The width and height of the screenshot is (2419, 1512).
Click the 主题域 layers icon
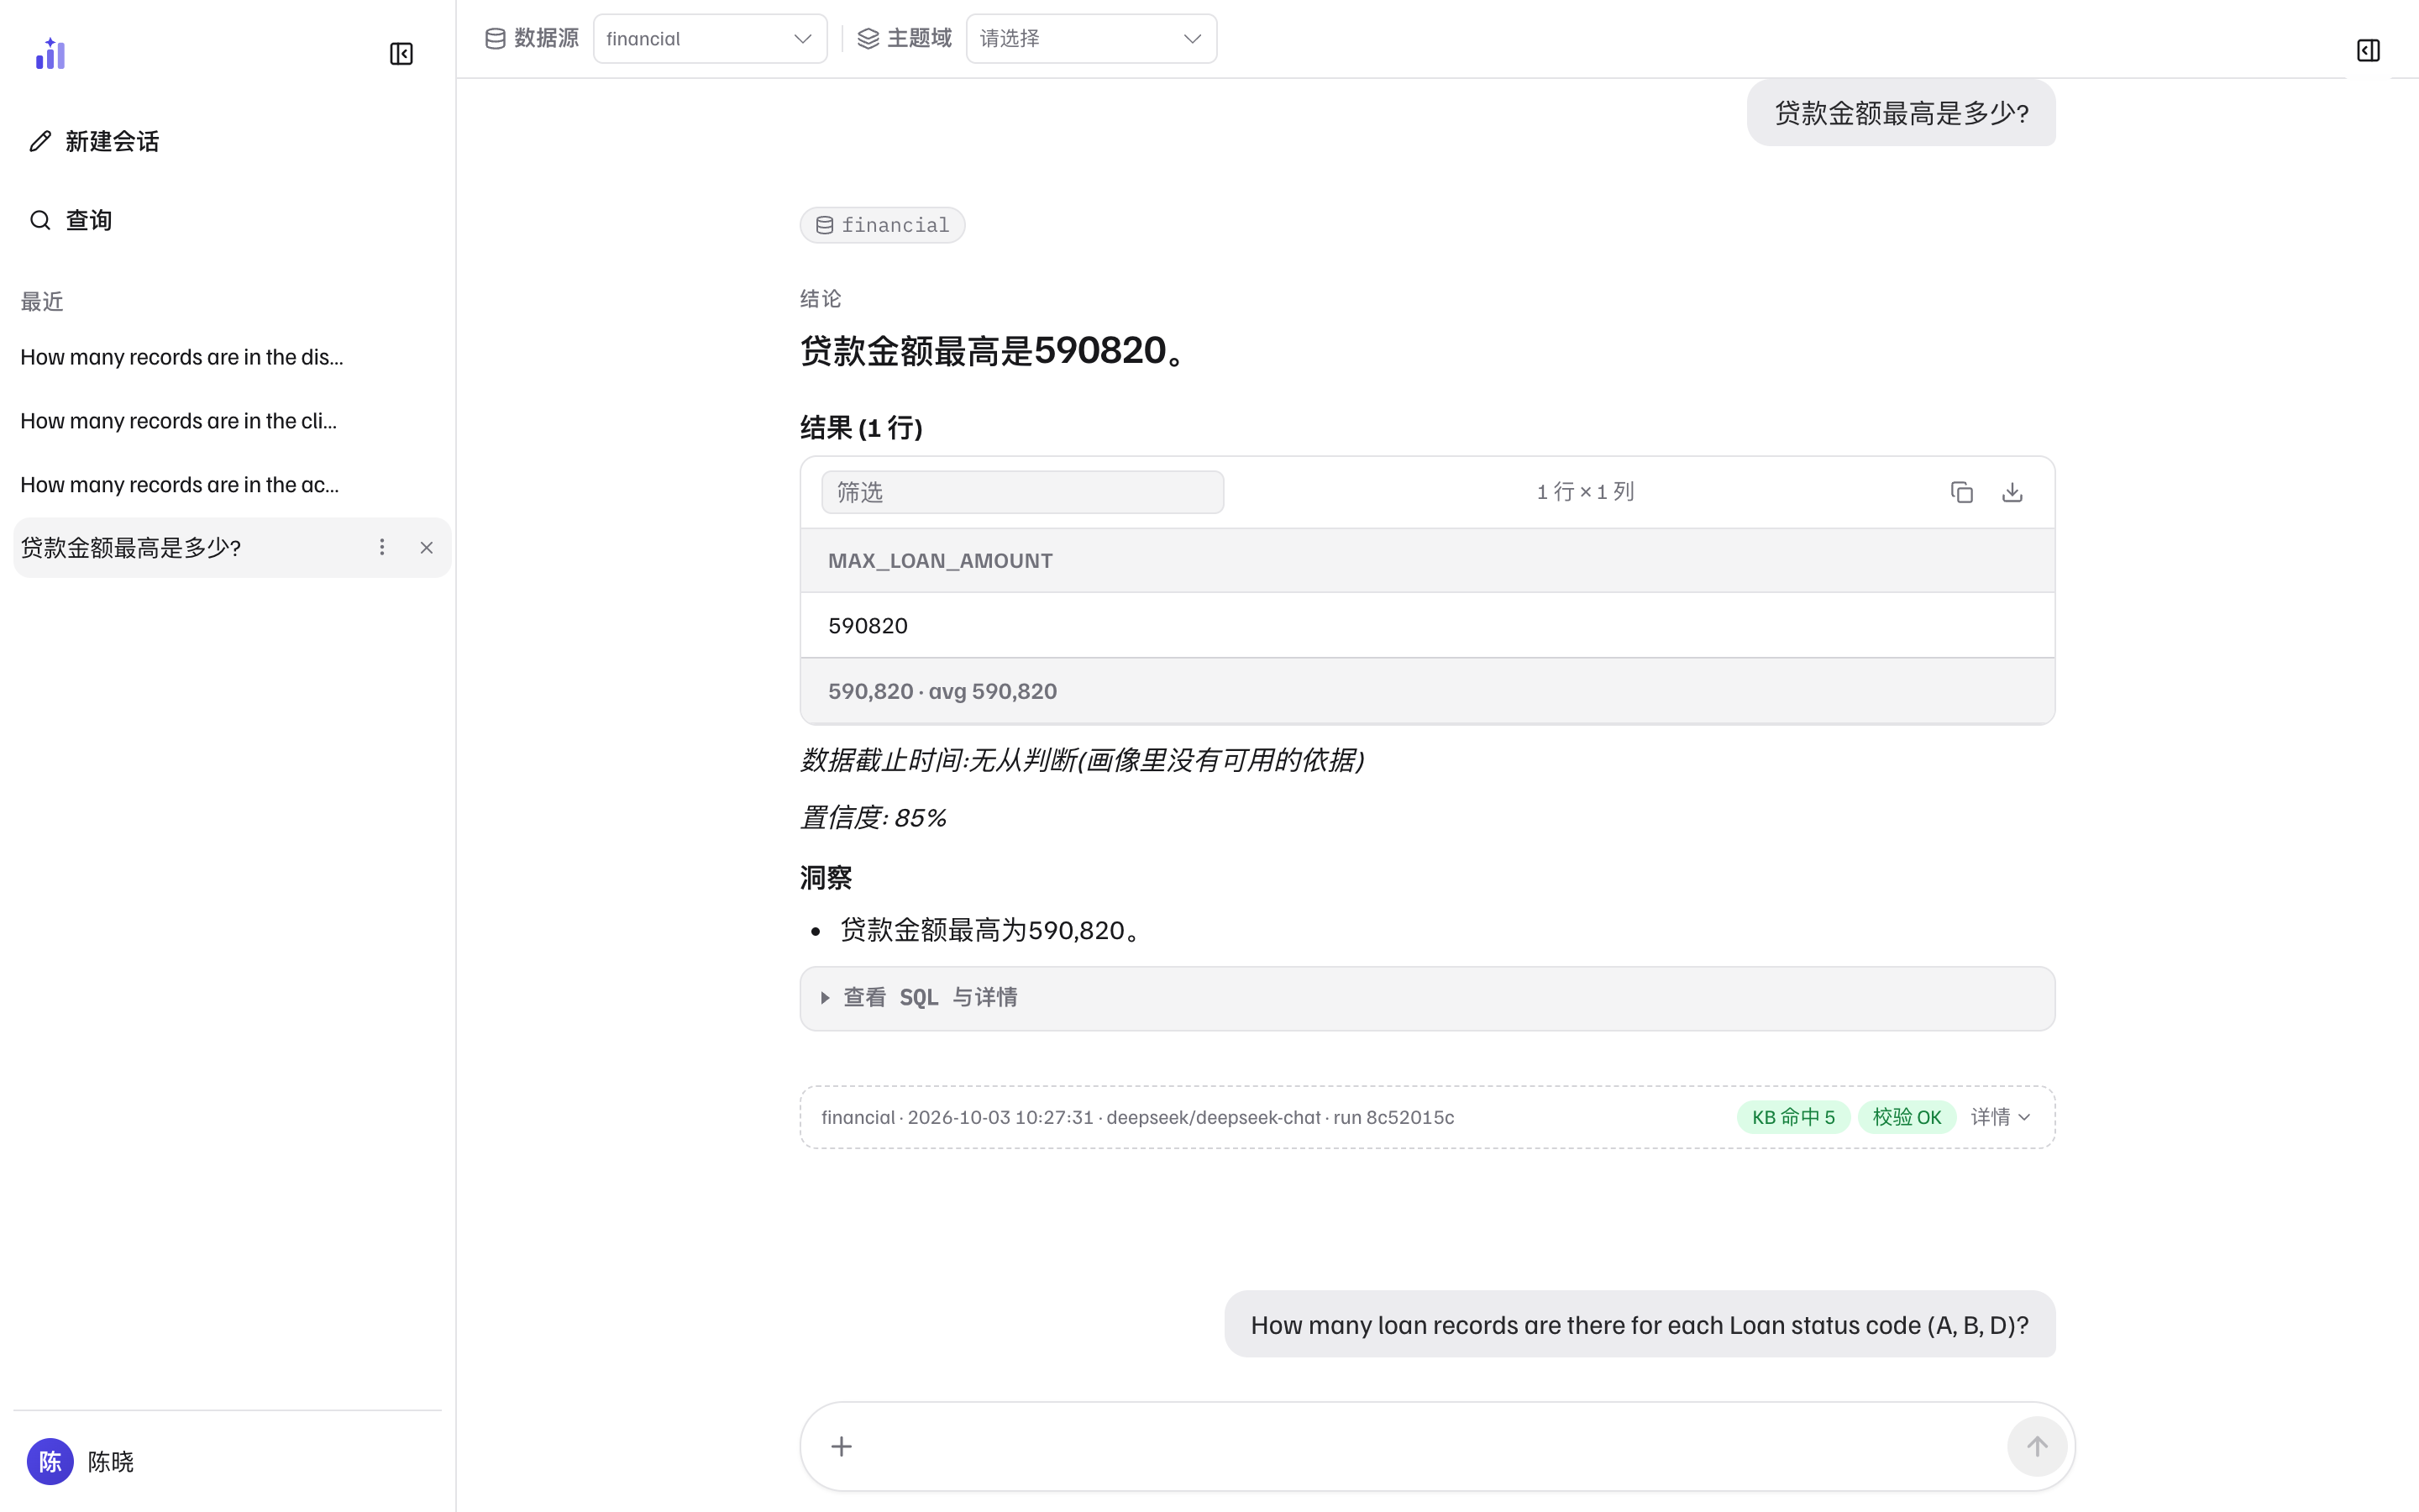pyautogui.click(x=868, y=39)
